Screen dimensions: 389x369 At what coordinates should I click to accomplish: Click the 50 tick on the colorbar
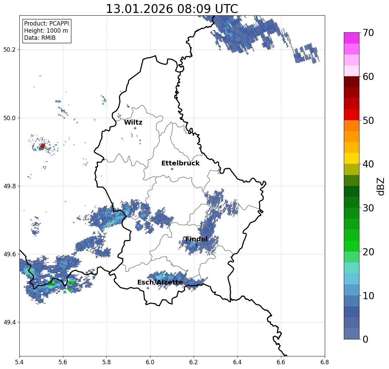(368, 121)
